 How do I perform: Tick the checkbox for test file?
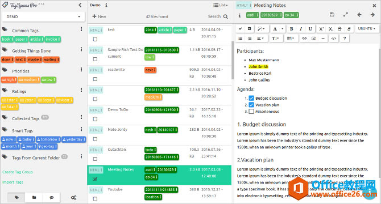click(96, 39)
